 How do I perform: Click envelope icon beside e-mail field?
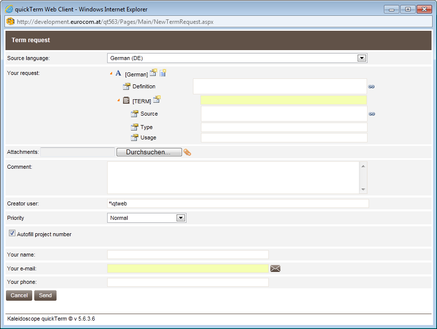coord(275,268)
